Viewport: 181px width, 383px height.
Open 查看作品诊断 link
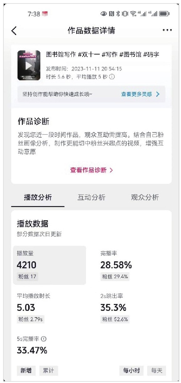click(x=91, y=170)
